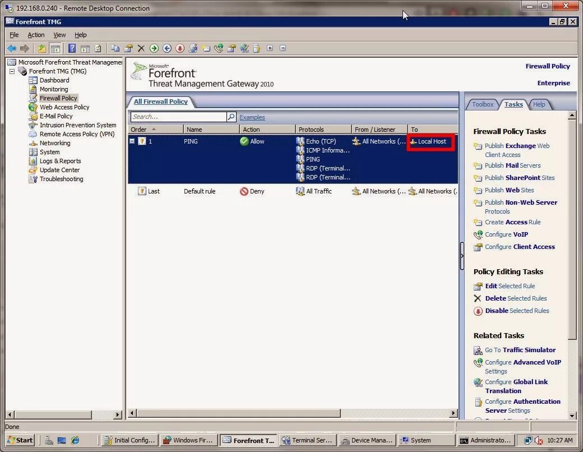Click right arrow of rules horizontal scrollbar
The width and height of the screenshot is (583, 452).
pos(454,413)
